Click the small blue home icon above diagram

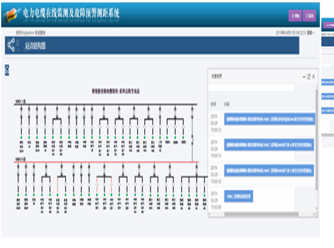tap(7, 70)
